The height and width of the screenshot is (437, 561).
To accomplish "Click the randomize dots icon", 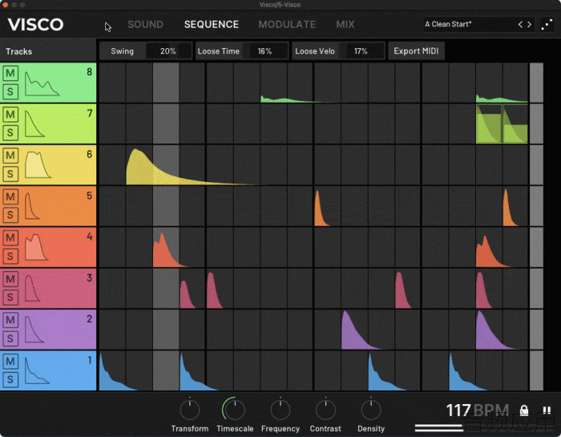I will pos(547,24).
